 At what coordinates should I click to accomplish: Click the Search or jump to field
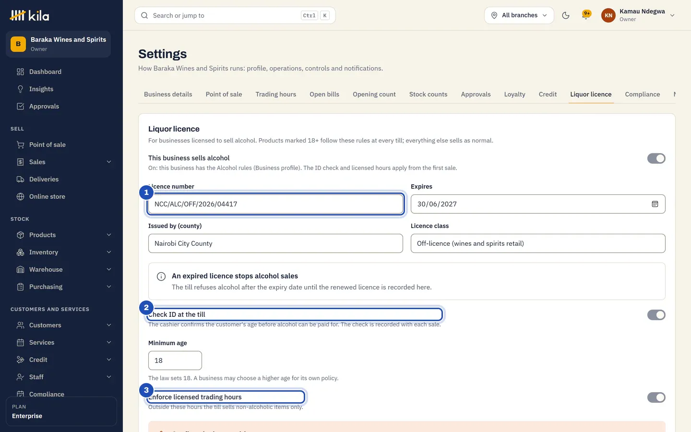click(x=235, y=15)
